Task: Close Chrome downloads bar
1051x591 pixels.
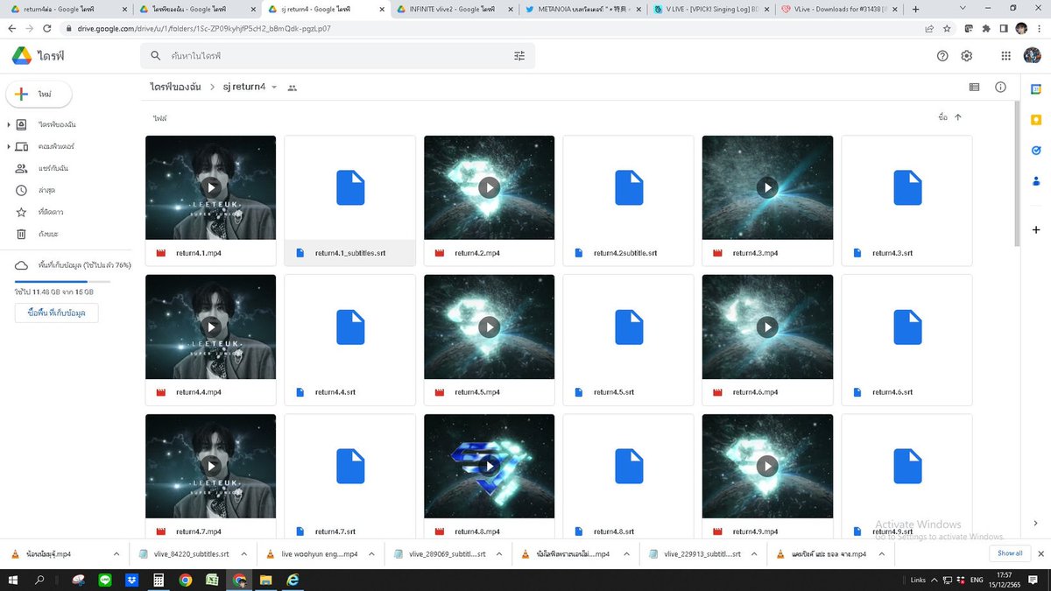Action: 1040,553
